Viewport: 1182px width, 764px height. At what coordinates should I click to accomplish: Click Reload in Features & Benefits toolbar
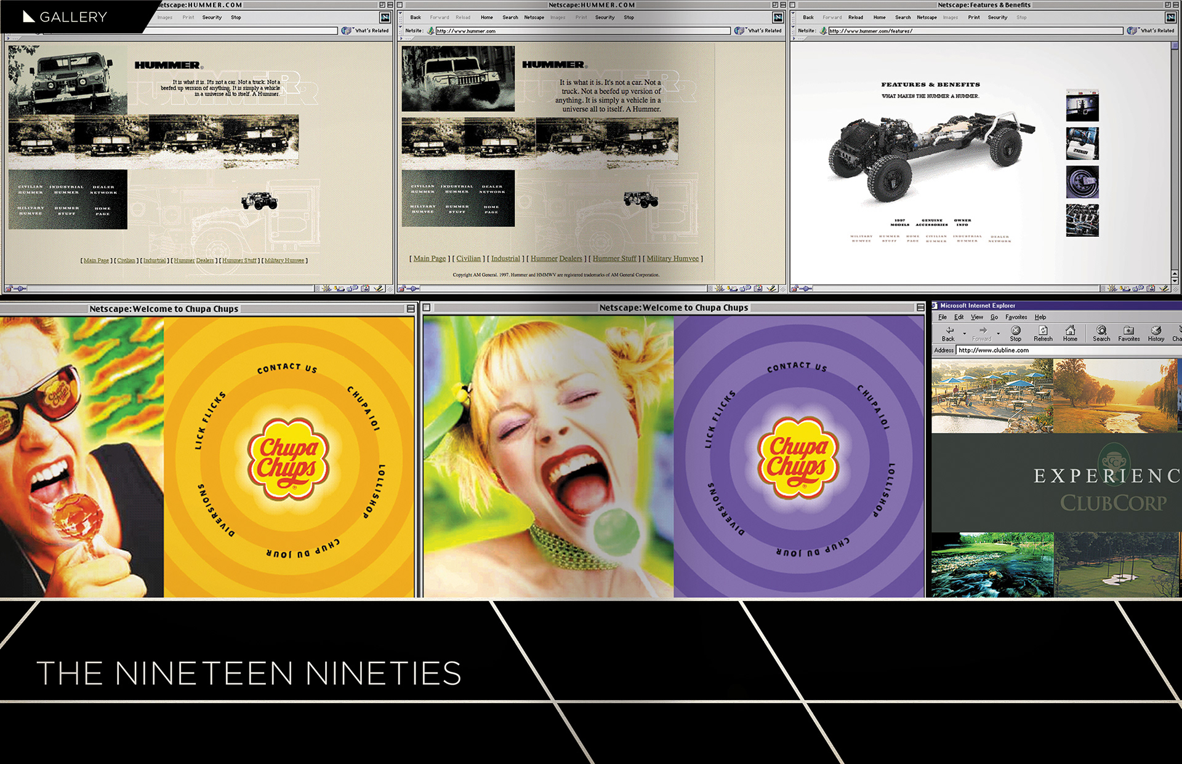pos(855,17)
